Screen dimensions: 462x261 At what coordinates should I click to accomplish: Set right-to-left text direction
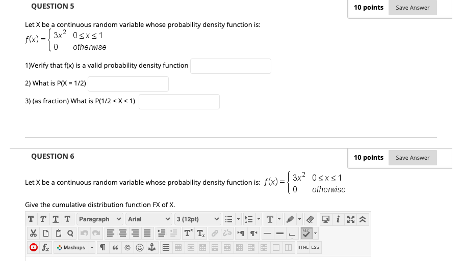click(253, 234)
